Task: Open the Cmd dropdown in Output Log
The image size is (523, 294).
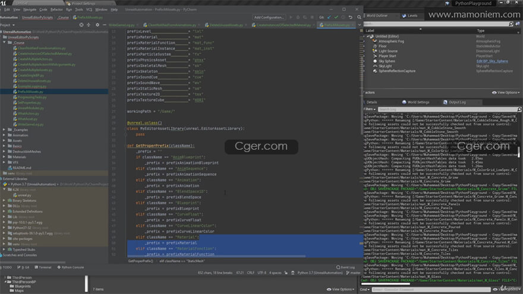Action: click(365, 289)
